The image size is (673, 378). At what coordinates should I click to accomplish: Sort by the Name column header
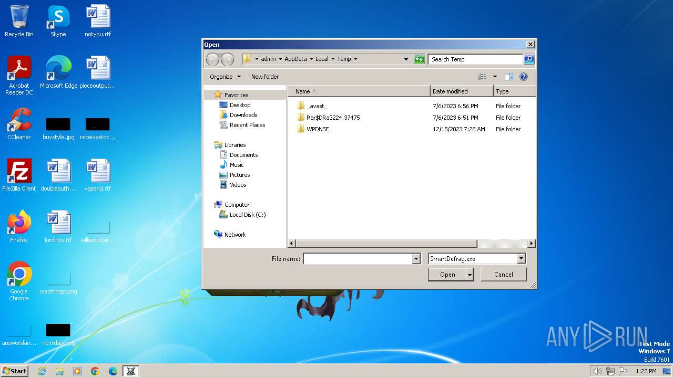(x=359, y=91)
